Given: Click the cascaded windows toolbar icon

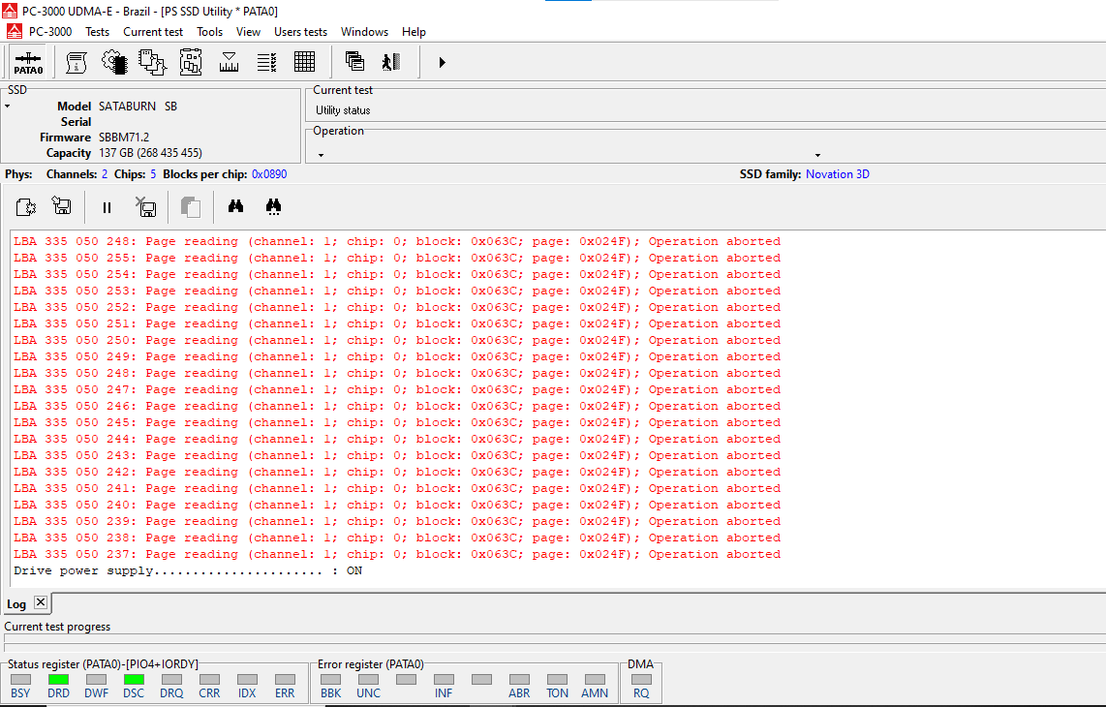Looking at the screenshot, I should click(354, 61).
